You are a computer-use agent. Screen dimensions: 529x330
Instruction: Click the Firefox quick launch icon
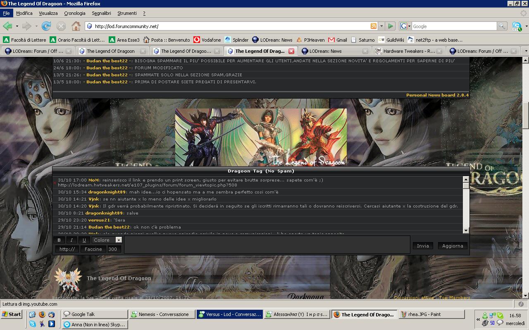[x=42, y=314]
